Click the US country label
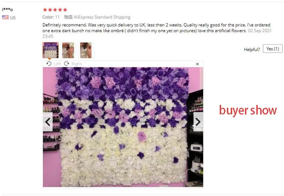This screenshot has height=196, width=284. point(13,18)
